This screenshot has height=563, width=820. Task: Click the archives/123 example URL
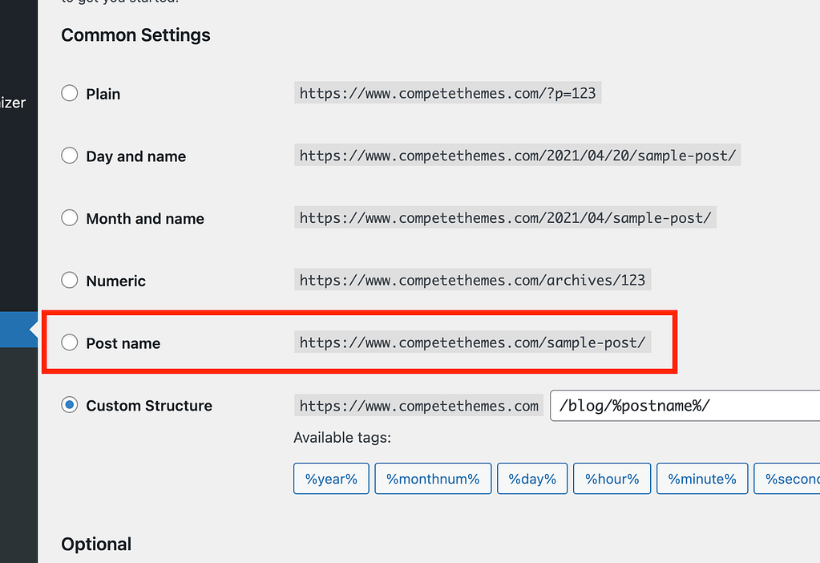(x=472, y=279)
